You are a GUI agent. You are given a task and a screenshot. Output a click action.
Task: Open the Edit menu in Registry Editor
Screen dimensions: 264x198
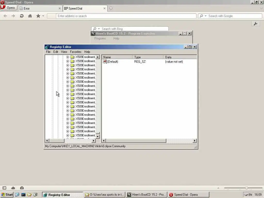56,52
